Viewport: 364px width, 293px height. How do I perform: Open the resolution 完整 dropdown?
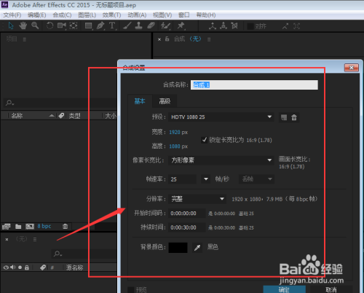click(x=197, y=199)
